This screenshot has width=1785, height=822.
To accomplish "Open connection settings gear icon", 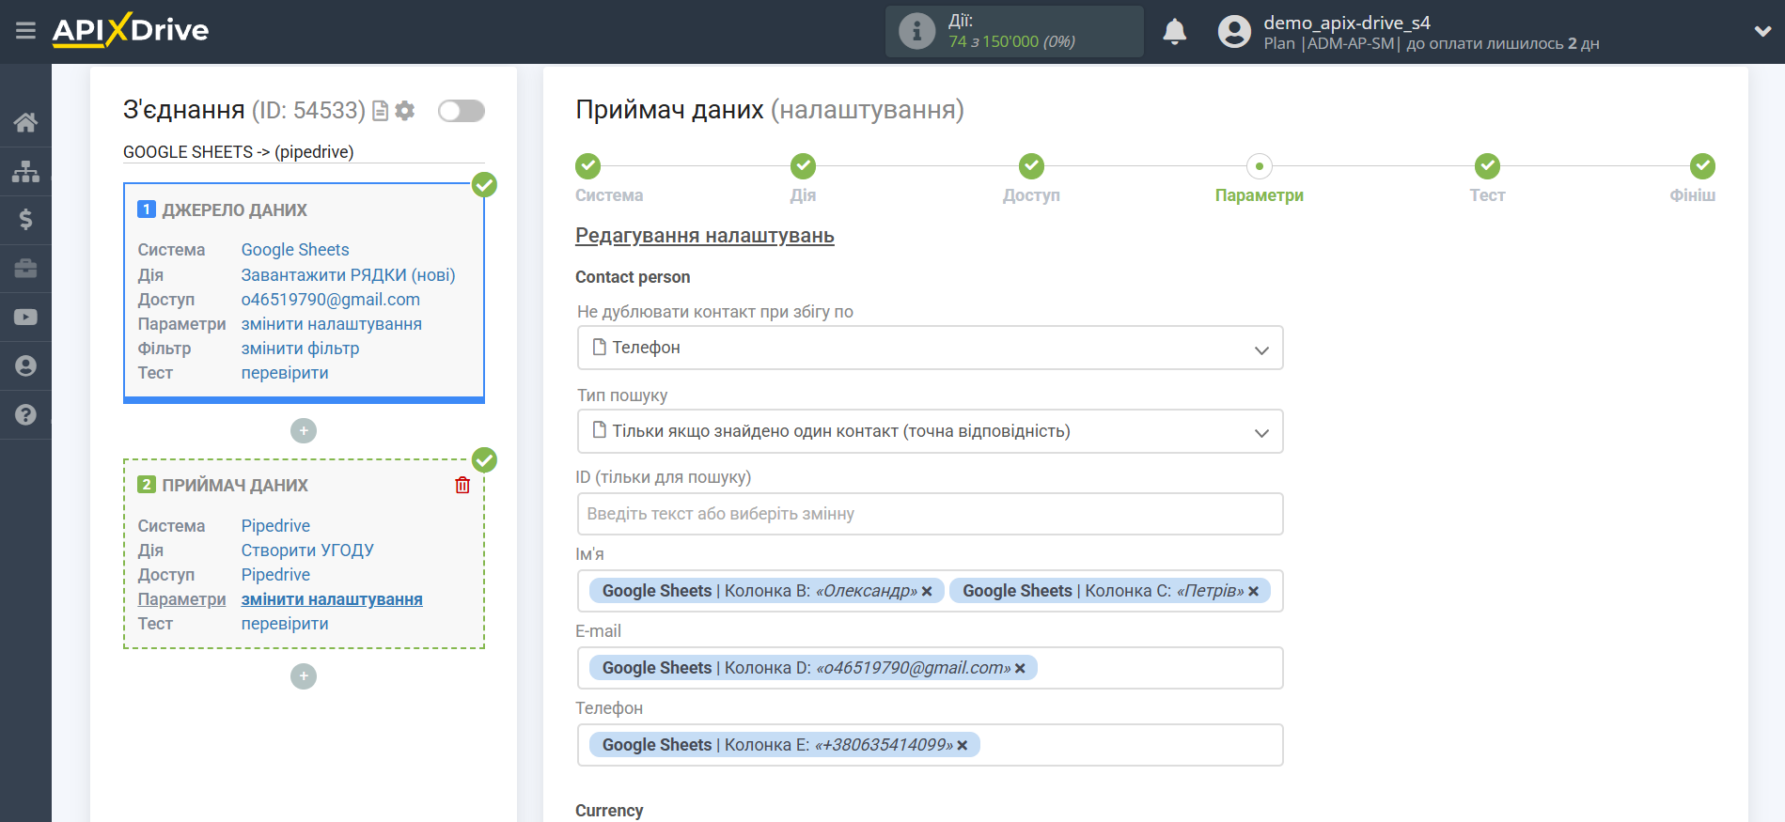I will [405, 111].
